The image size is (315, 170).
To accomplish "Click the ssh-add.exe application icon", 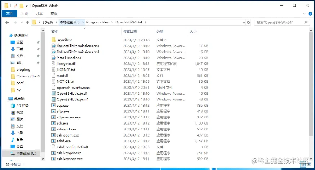I will click(x=53, y=129).
